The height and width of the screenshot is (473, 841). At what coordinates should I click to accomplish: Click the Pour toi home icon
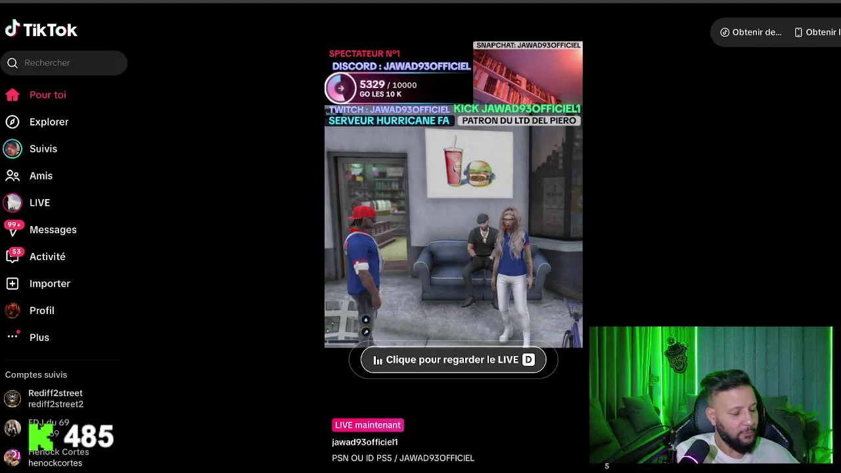click(12, 95)
